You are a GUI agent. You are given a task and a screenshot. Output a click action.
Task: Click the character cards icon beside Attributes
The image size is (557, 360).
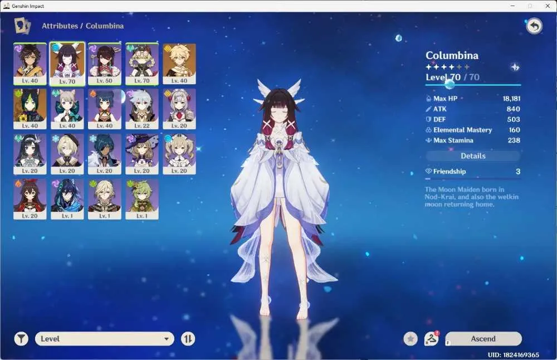[22, 26]
